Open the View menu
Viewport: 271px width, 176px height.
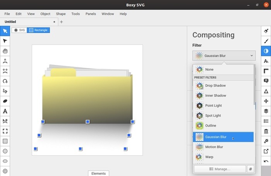pyautogui.click(x=31, y=14)
